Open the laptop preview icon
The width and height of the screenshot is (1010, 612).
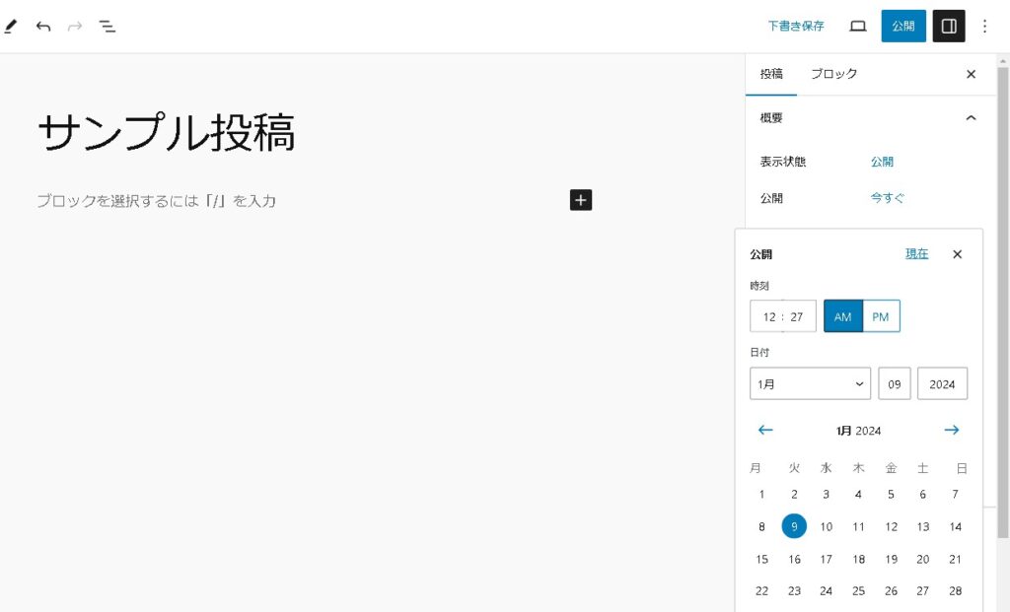[858, 27]
